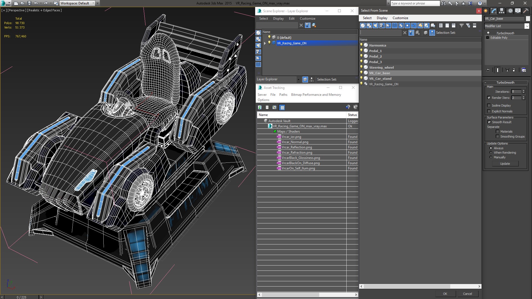The width and height of the screenshot is (532, 299).
Task: Toggle visibility bulb of Steering_wheel object
Action: point(361,67)
